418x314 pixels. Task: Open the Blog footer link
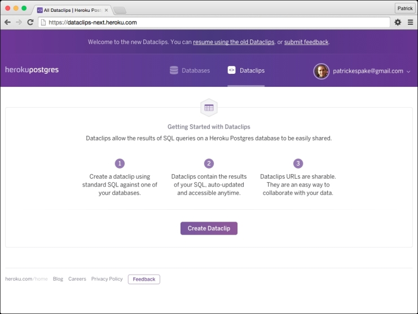[58, 279]
